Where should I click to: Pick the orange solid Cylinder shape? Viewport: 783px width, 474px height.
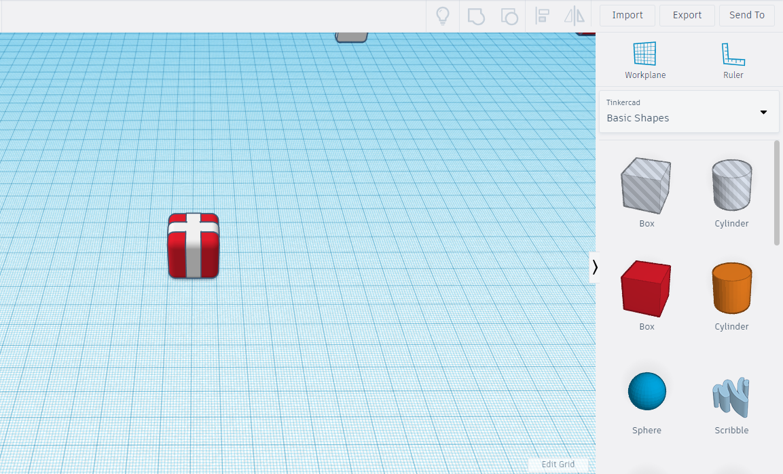tap(731, 288)
